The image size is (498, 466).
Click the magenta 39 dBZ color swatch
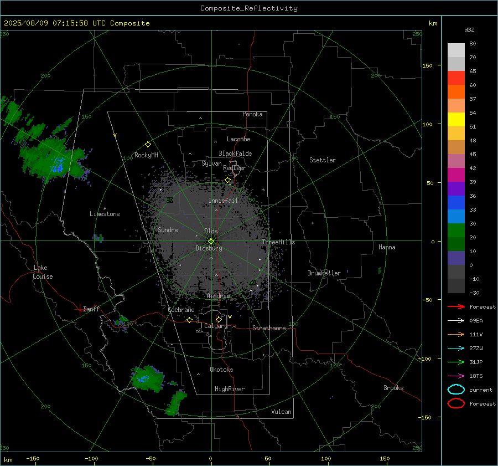456,175
